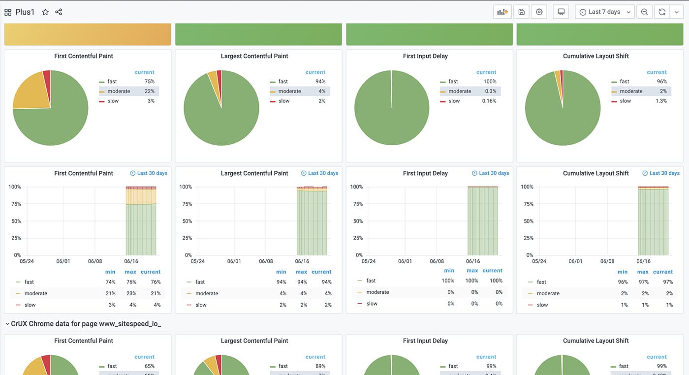This screenshot has height=375, width=689.
Task: Toggle fast series in Largest Contentful Paint pie legend
Action: coord(283,82)
